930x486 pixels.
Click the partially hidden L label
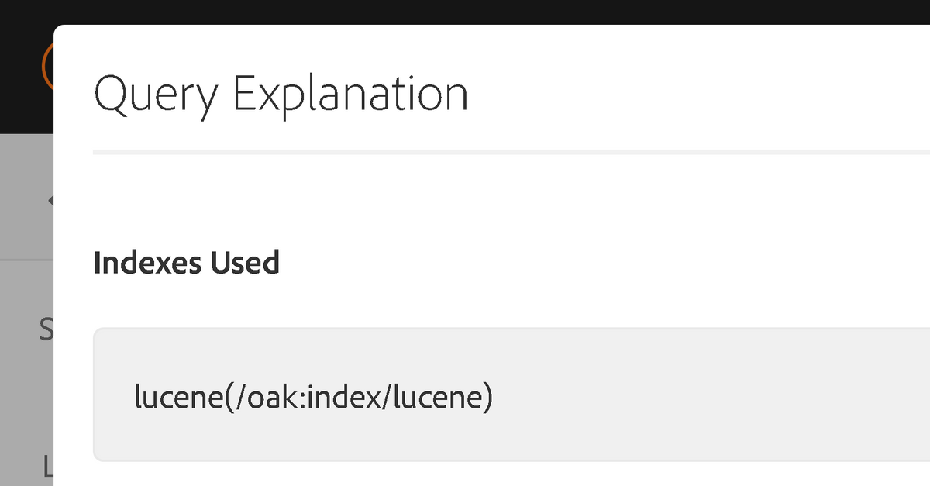48,465
